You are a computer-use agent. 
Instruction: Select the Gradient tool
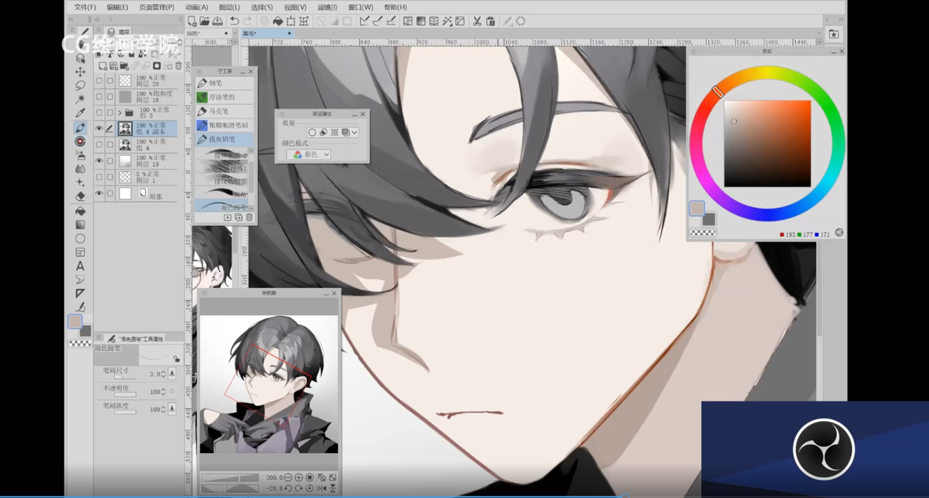pos(80,225)
